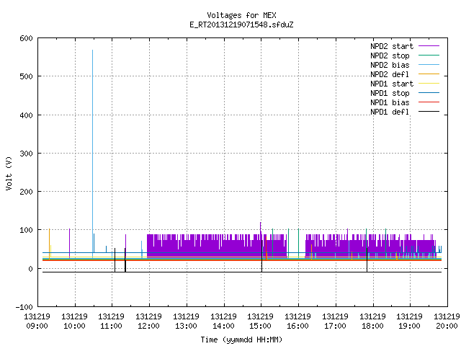This screenshot has height=346, width=461.
Task: Click the 131219 14:00 time tick label
Action: pyautogui.click(x=223, y=321)
